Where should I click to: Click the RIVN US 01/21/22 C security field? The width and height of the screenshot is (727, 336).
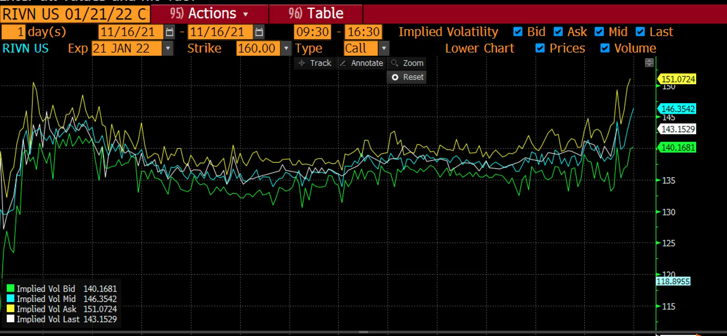click(75, 14)
